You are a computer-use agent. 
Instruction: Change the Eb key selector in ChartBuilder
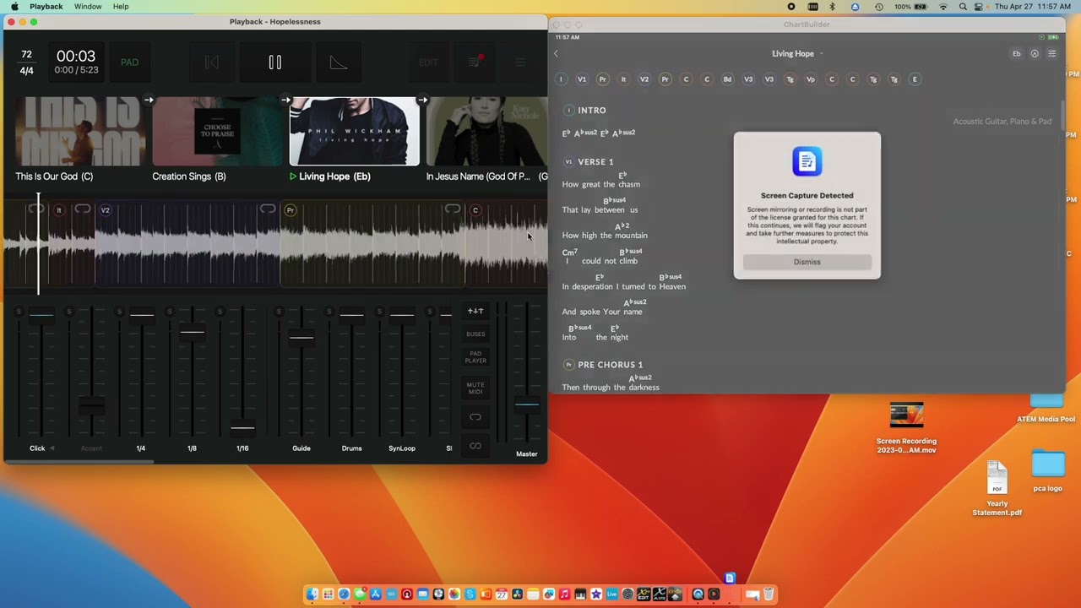point(1017,53)
